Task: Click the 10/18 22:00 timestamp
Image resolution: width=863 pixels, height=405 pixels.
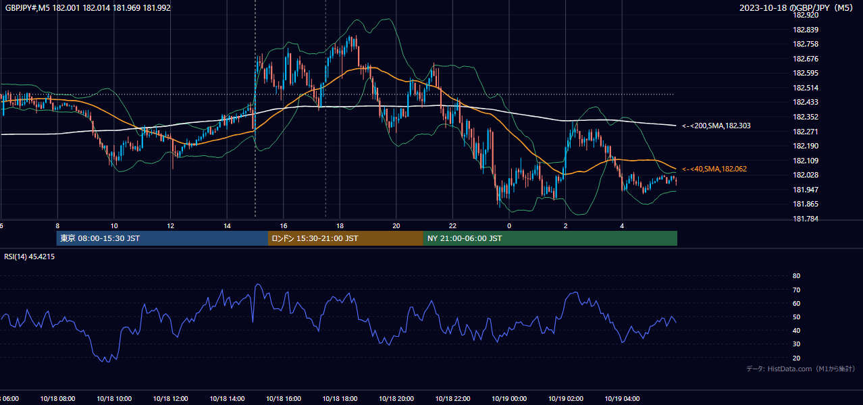Action: (x=452, y=399)
